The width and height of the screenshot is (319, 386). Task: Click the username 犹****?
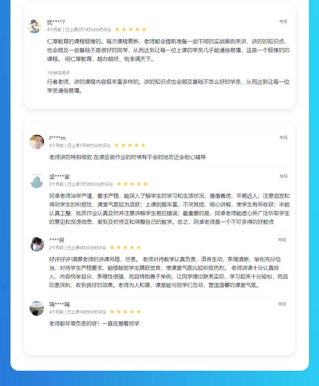tap(56, 22)
